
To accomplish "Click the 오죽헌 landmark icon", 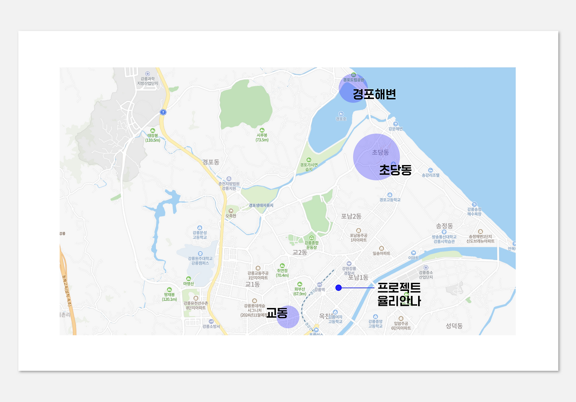I will 231,210.
